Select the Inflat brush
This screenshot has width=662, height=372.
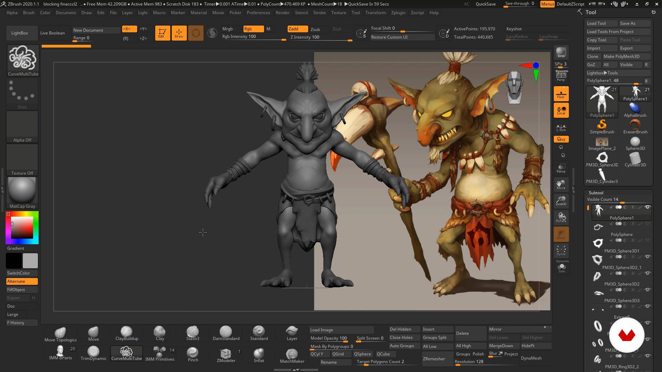click(259, 355)
